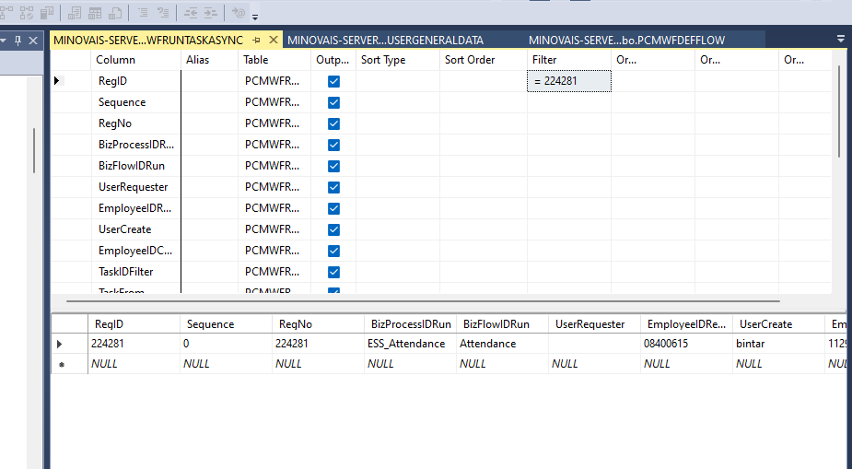This screenshot has width=852, height=469.
Task: Open the active documents list dropdown arrow
Action: click(840, 40)
